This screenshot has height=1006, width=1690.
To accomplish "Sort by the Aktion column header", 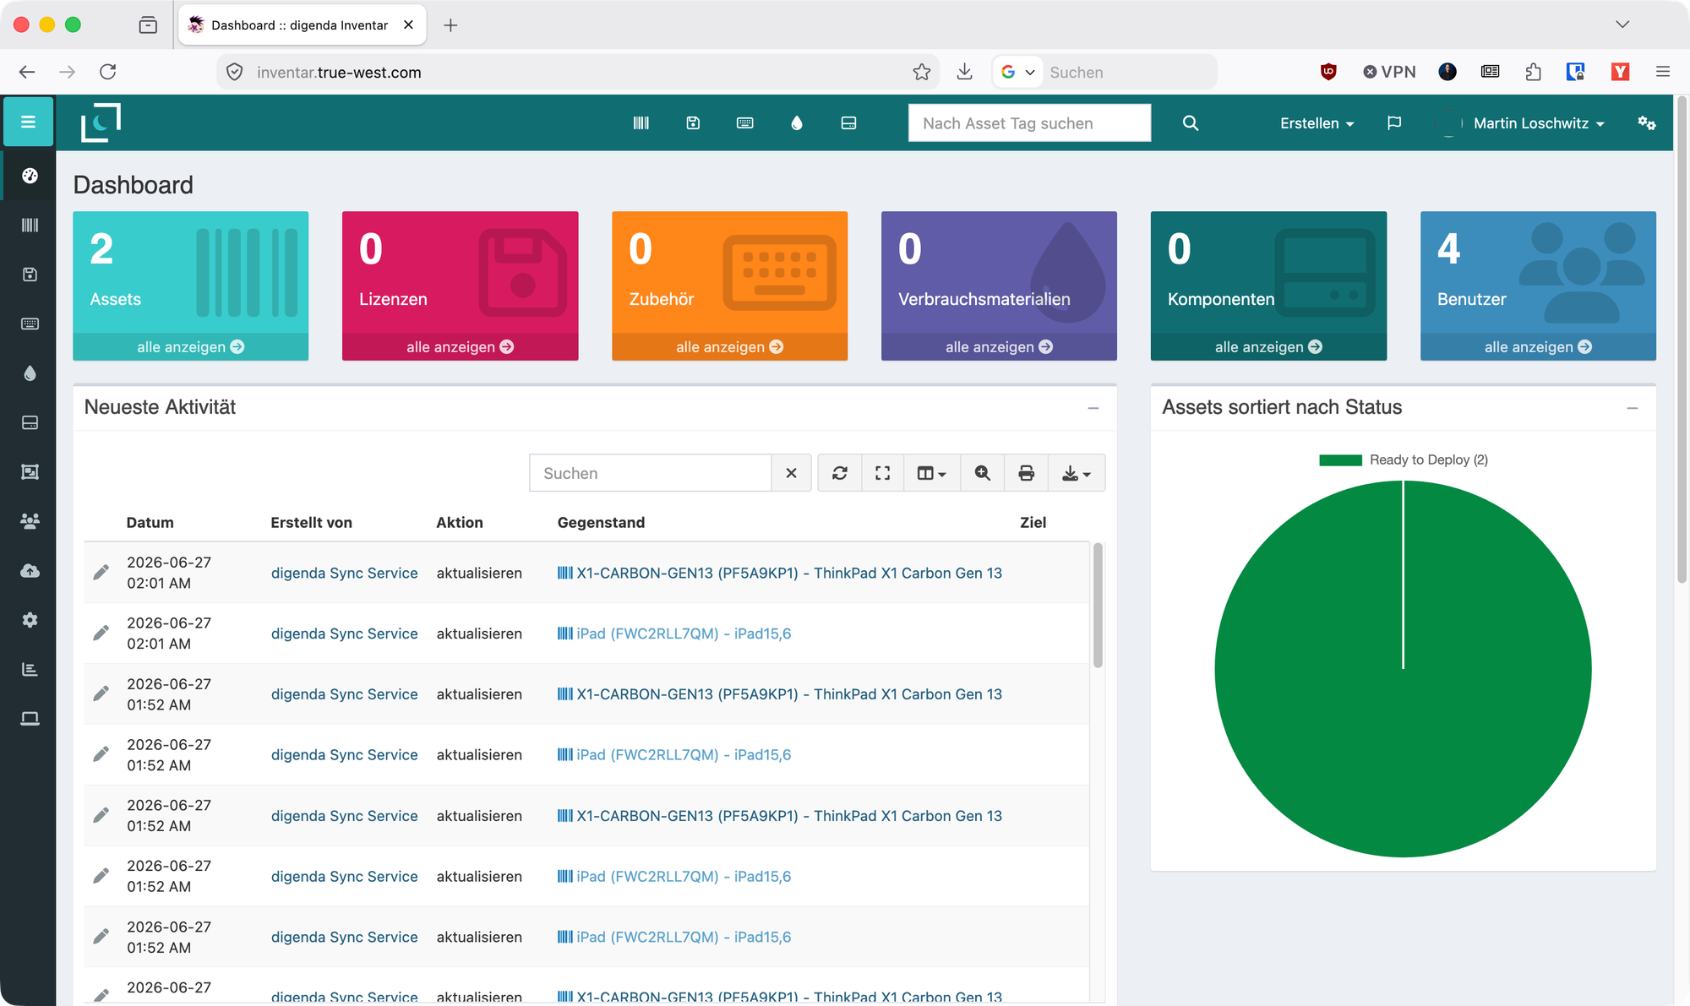I will 460,523.
